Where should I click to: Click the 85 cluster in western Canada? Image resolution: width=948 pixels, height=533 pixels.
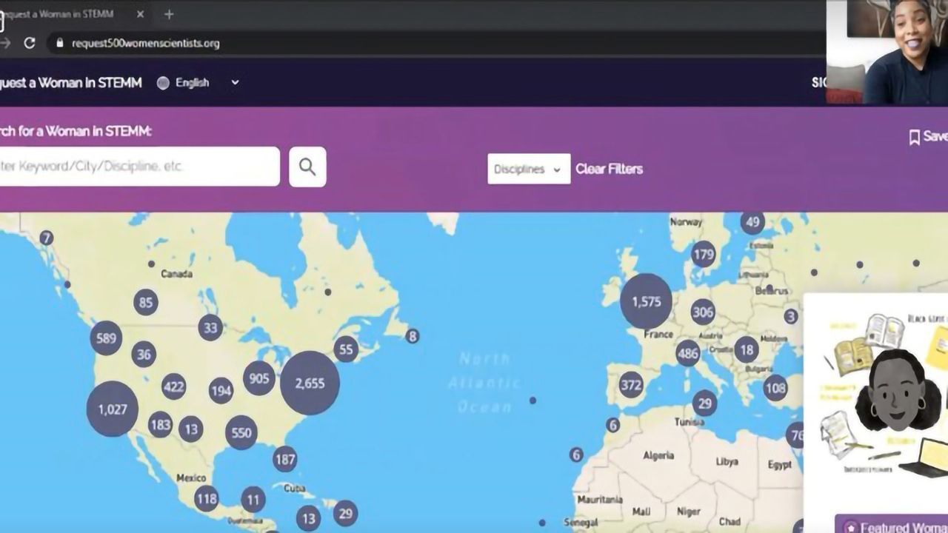pos(146,302)
